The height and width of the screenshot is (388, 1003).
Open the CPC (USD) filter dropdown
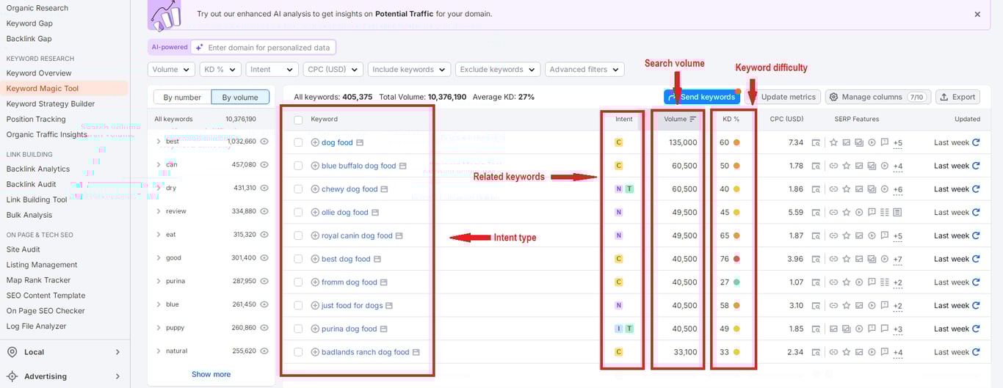pyautogui.click(x=333, y=70)
